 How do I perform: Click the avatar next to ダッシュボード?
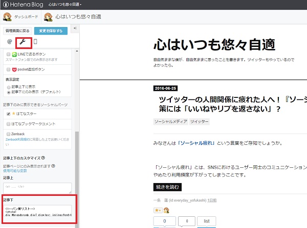tap(7, 17)
